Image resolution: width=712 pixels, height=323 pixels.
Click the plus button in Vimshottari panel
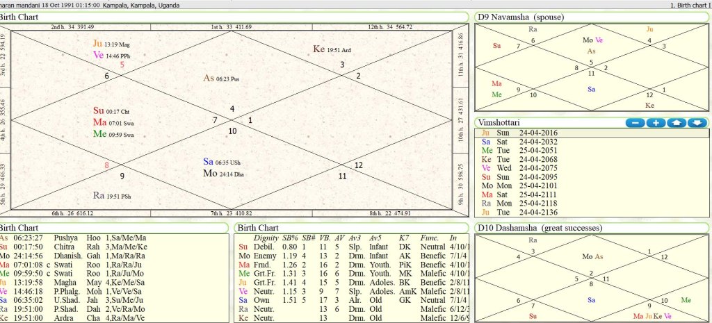[656, 123]
